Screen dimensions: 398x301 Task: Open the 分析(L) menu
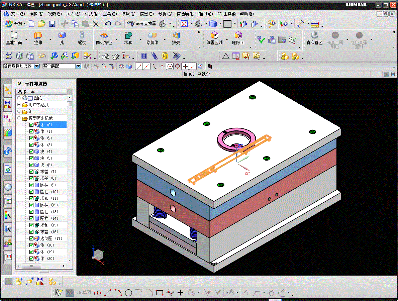(x=165, y=14)
